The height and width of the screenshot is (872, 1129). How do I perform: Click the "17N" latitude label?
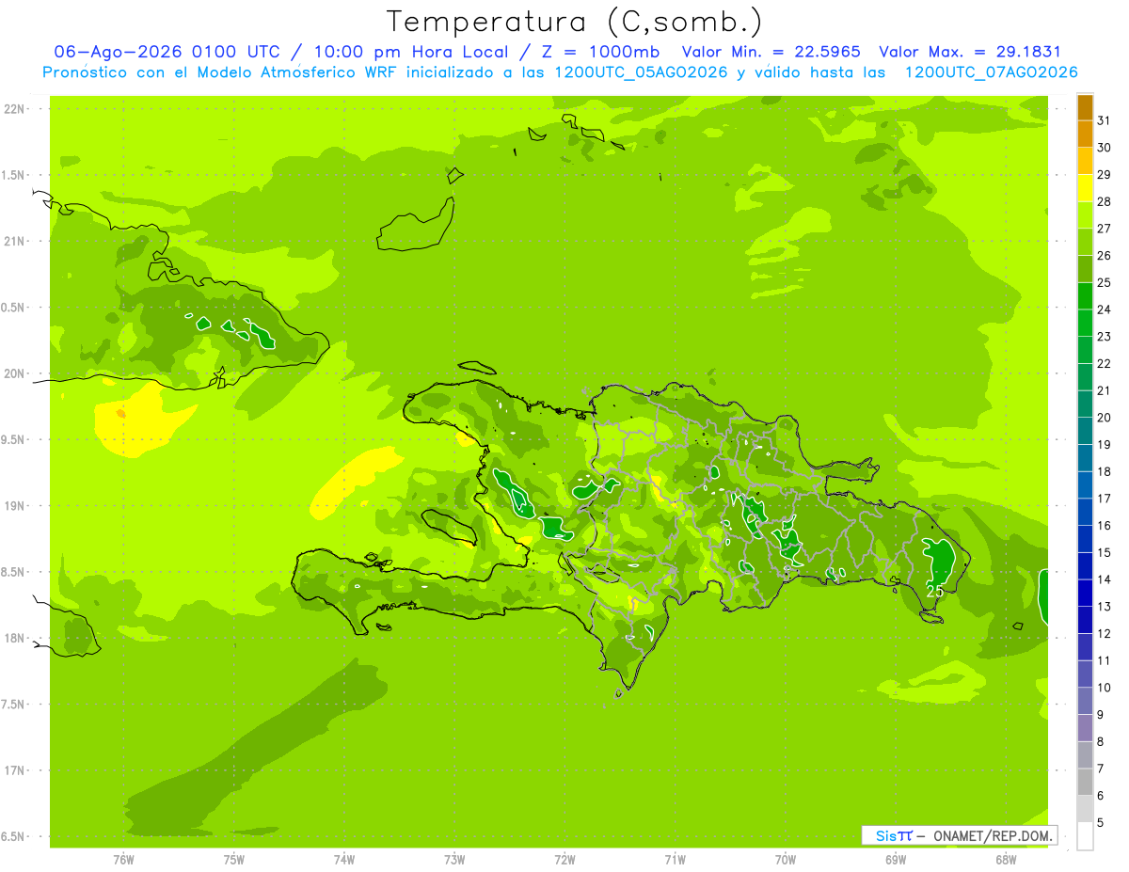[14, 771]
